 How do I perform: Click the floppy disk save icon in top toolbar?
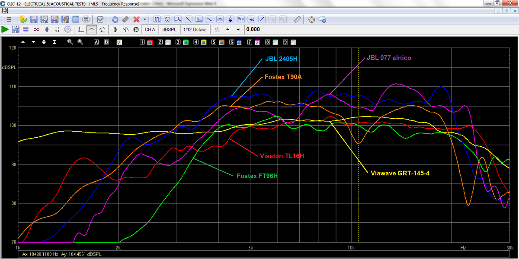34,19
